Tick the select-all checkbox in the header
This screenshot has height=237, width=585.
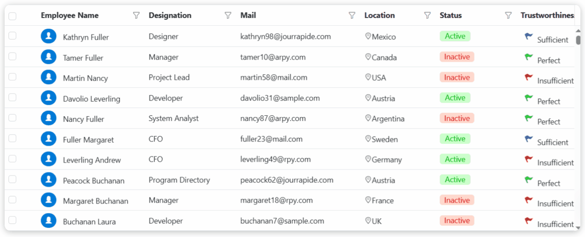tap(12, 16)
